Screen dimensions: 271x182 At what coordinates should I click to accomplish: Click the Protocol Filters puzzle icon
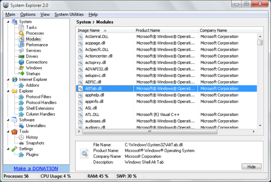[21, 97]
